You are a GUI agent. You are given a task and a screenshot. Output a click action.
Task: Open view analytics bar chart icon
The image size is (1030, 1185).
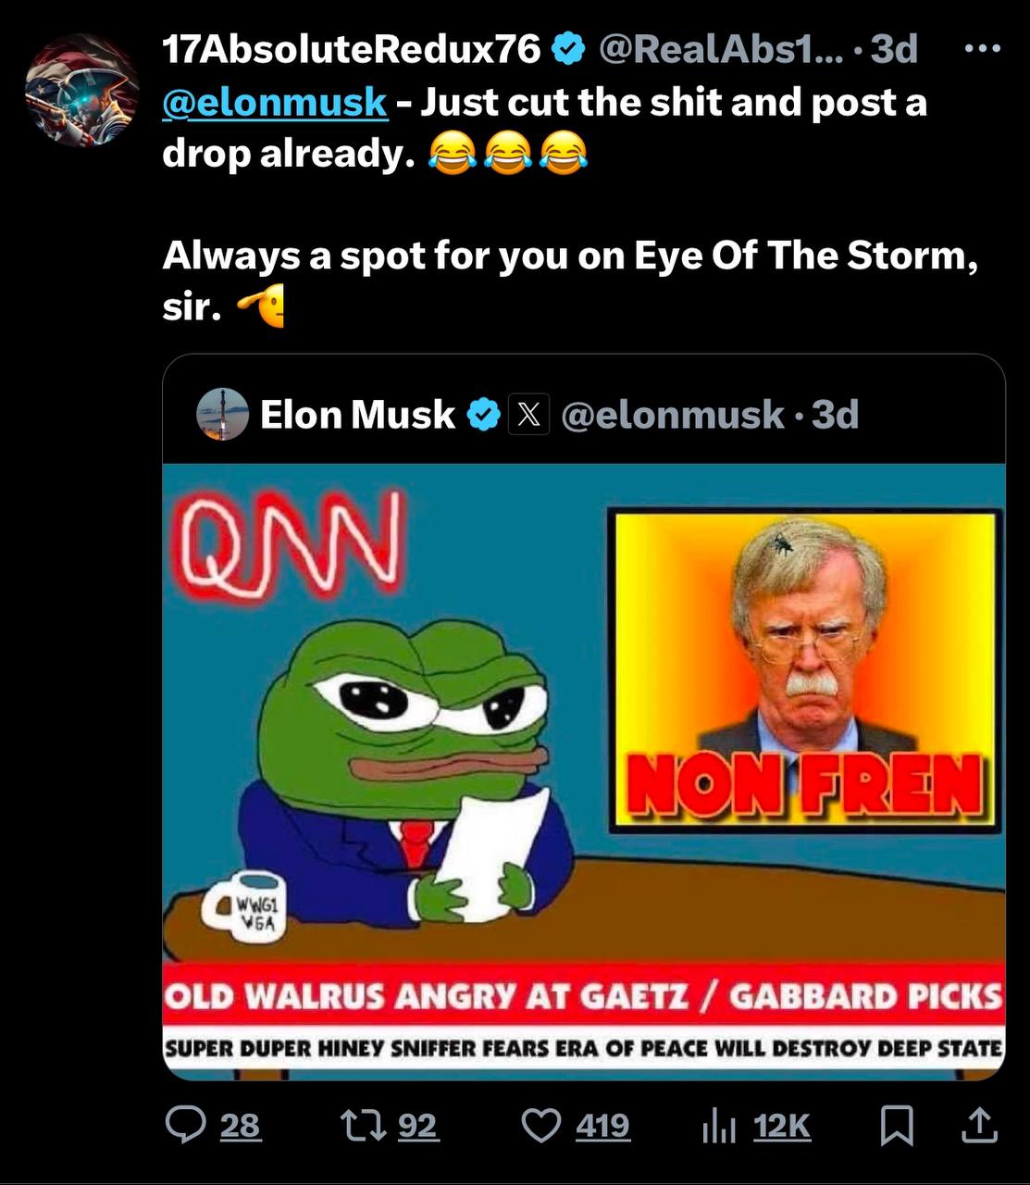point(718,1126)
